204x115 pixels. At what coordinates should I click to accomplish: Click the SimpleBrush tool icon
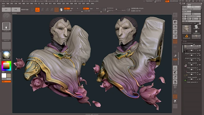tap(187, 36)
